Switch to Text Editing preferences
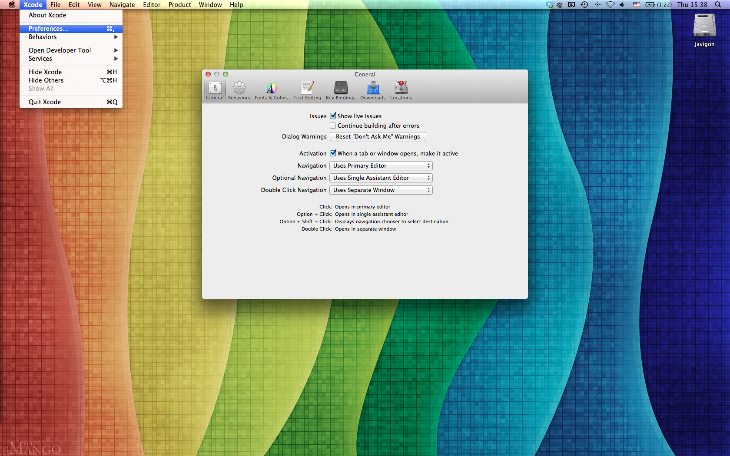Viewport: 730px width, 456px height. pos(307,91)
